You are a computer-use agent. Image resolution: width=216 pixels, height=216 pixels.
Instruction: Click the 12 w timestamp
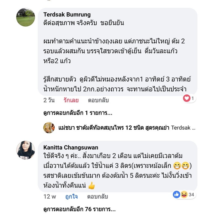point(50,197)
